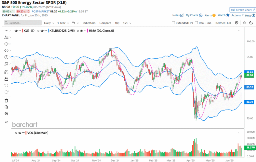Viewport: 256px width, 162px height.
Task: Hide the KELBND indicator with eye icon
Action: tap(42, 31)
